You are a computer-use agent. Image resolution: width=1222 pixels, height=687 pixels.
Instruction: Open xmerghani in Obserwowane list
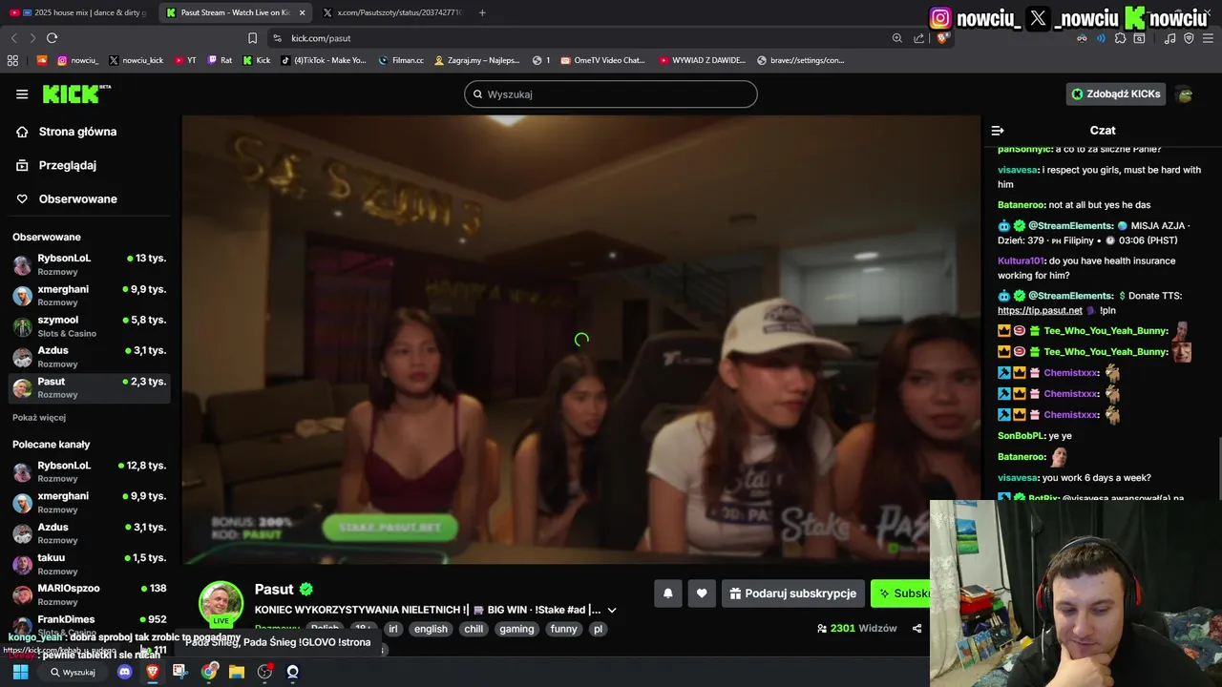point(90,295)
